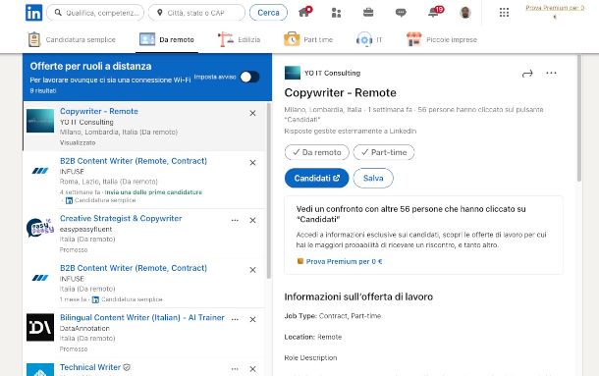
Task: Click the 'Informazioni sull'offerta di lavoro' heading
Action: coord(358,296)
